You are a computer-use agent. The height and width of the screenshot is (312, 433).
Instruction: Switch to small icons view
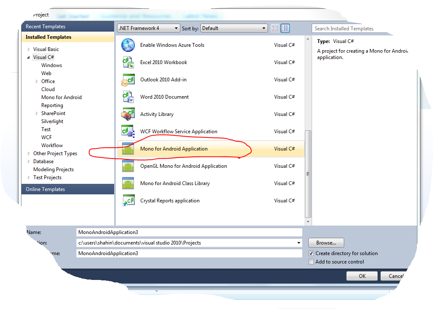point(275,28)
